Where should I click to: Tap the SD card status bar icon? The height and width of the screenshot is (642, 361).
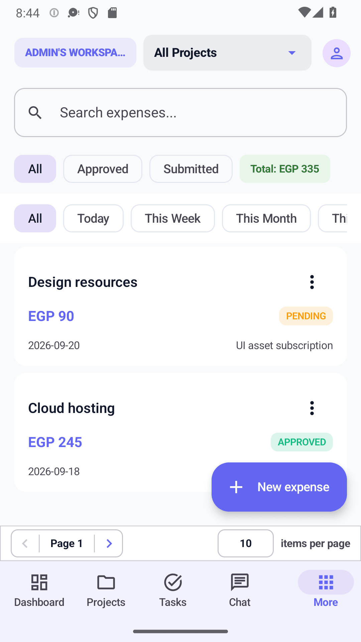click(112, 13)
